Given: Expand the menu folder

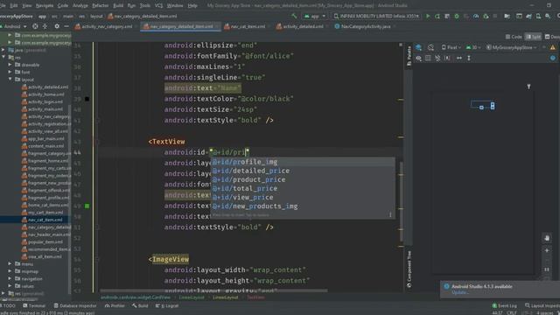Looking at the screenshot, I should [10, 264].
